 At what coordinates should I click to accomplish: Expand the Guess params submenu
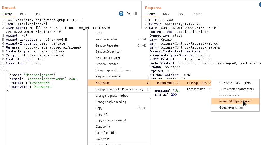point(197,83)
